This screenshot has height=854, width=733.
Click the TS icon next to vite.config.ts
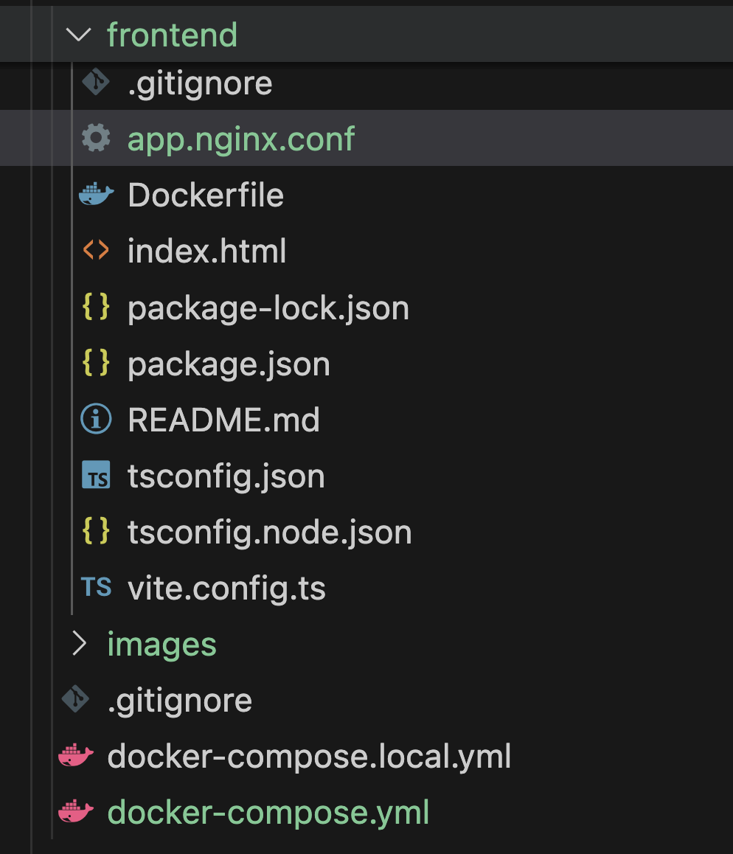(96, 588)
